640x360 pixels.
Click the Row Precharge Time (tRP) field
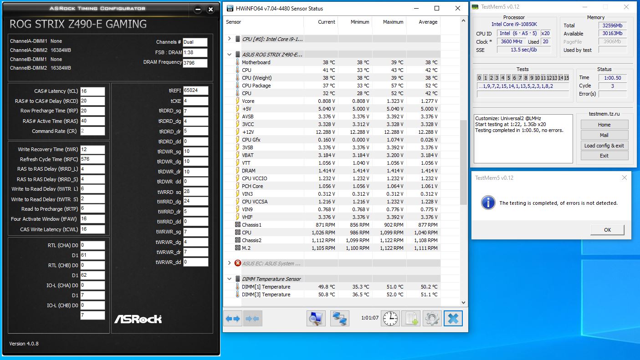[92, 111]
